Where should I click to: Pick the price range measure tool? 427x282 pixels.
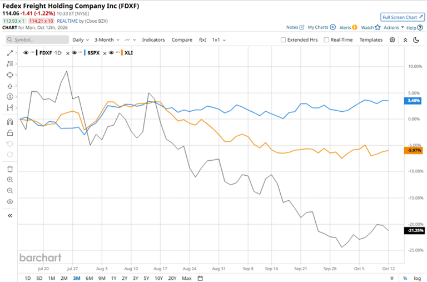coord(10,107)
